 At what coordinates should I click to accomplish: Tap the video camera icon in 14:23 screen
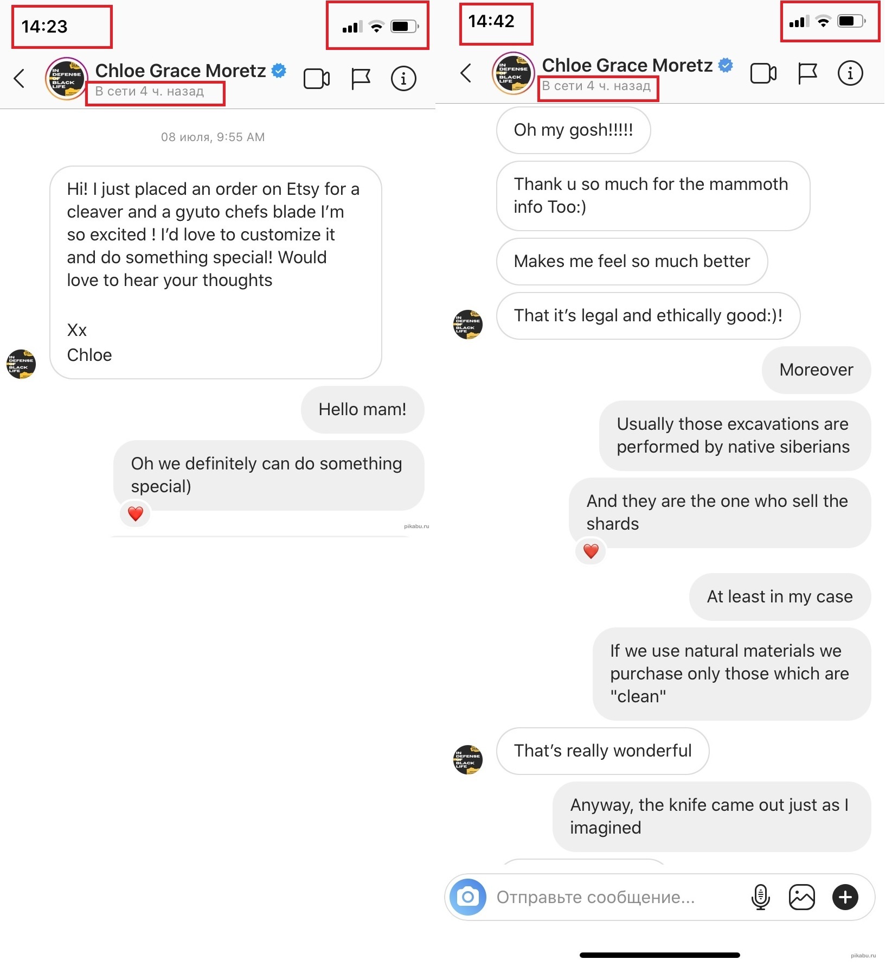click(317, 79)
